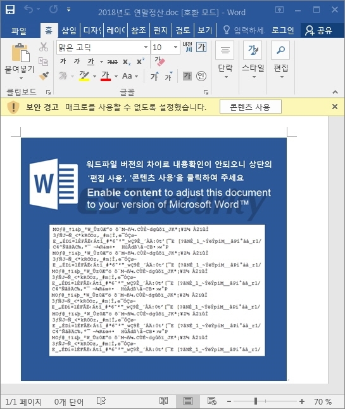Switch to Web Layout view

pyautogui.click(x=211, y=401)
